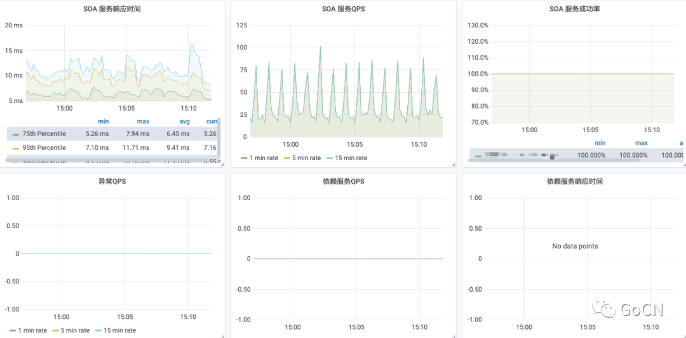The image size is (686, 338).
Task: Sort response time legend by min column
Action: 104,121
